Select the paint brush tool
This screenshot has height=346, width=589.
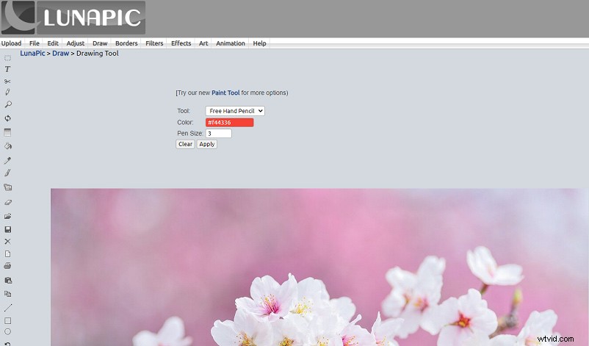[7, 173]
